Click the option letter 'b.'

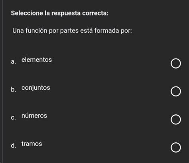coord(14,89)
